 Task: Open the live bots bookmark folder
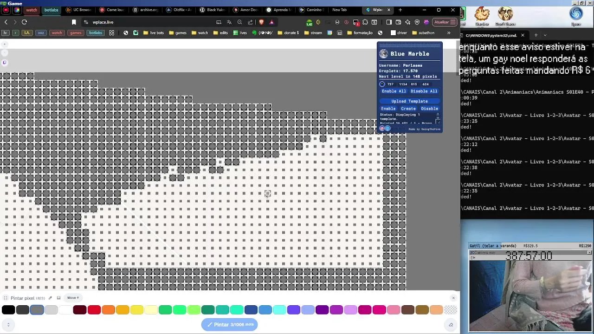click(154, 32)
